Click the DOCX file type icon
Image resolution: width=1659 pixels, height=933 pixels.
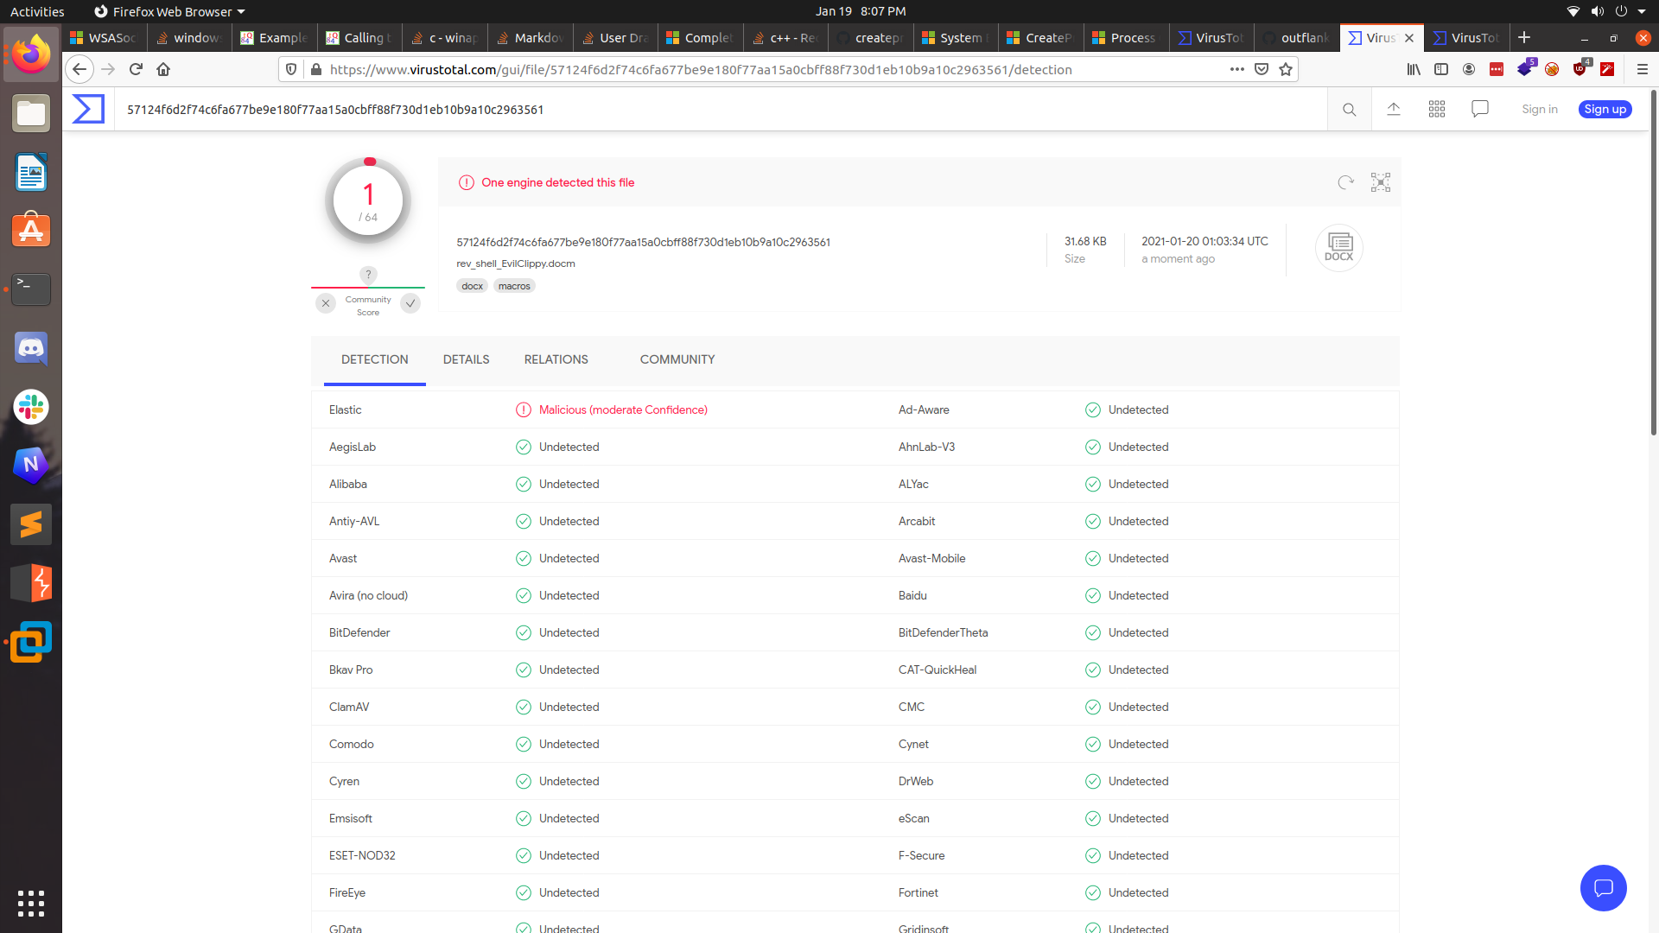point(1338,248)
